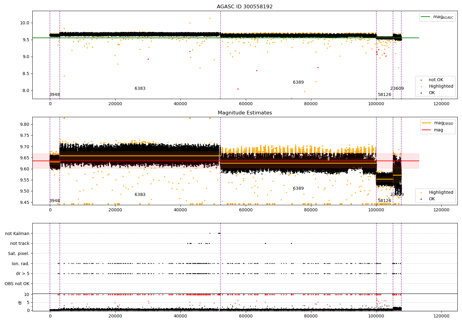The width and height of the screenshot is (462, 323).
Task: Select the 'Sat. pixel.' axis label
Action: pos(19,254)
